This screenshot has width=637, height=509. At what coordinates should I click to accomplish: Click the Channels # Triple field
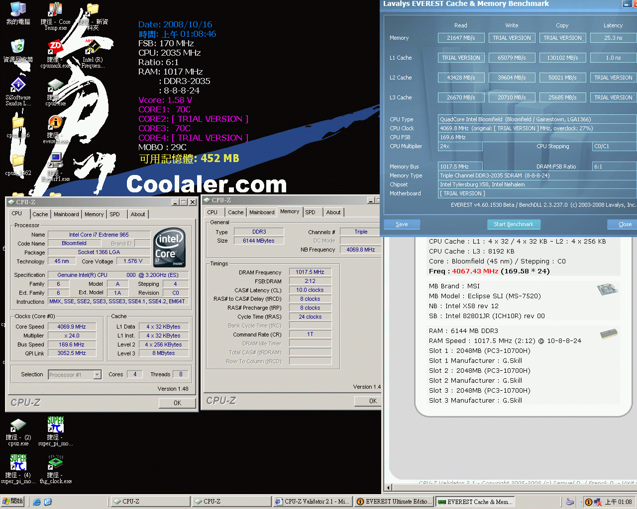click(361, 232)
